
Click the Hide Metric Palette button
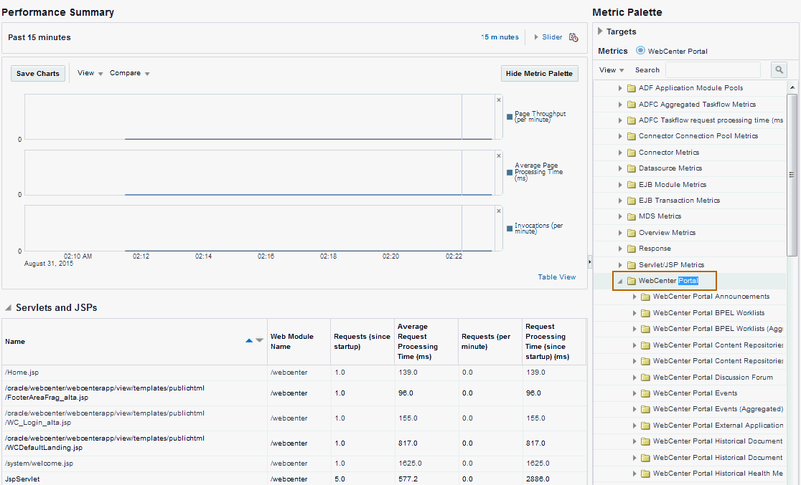pyautogui.click(x=539, y=73)
